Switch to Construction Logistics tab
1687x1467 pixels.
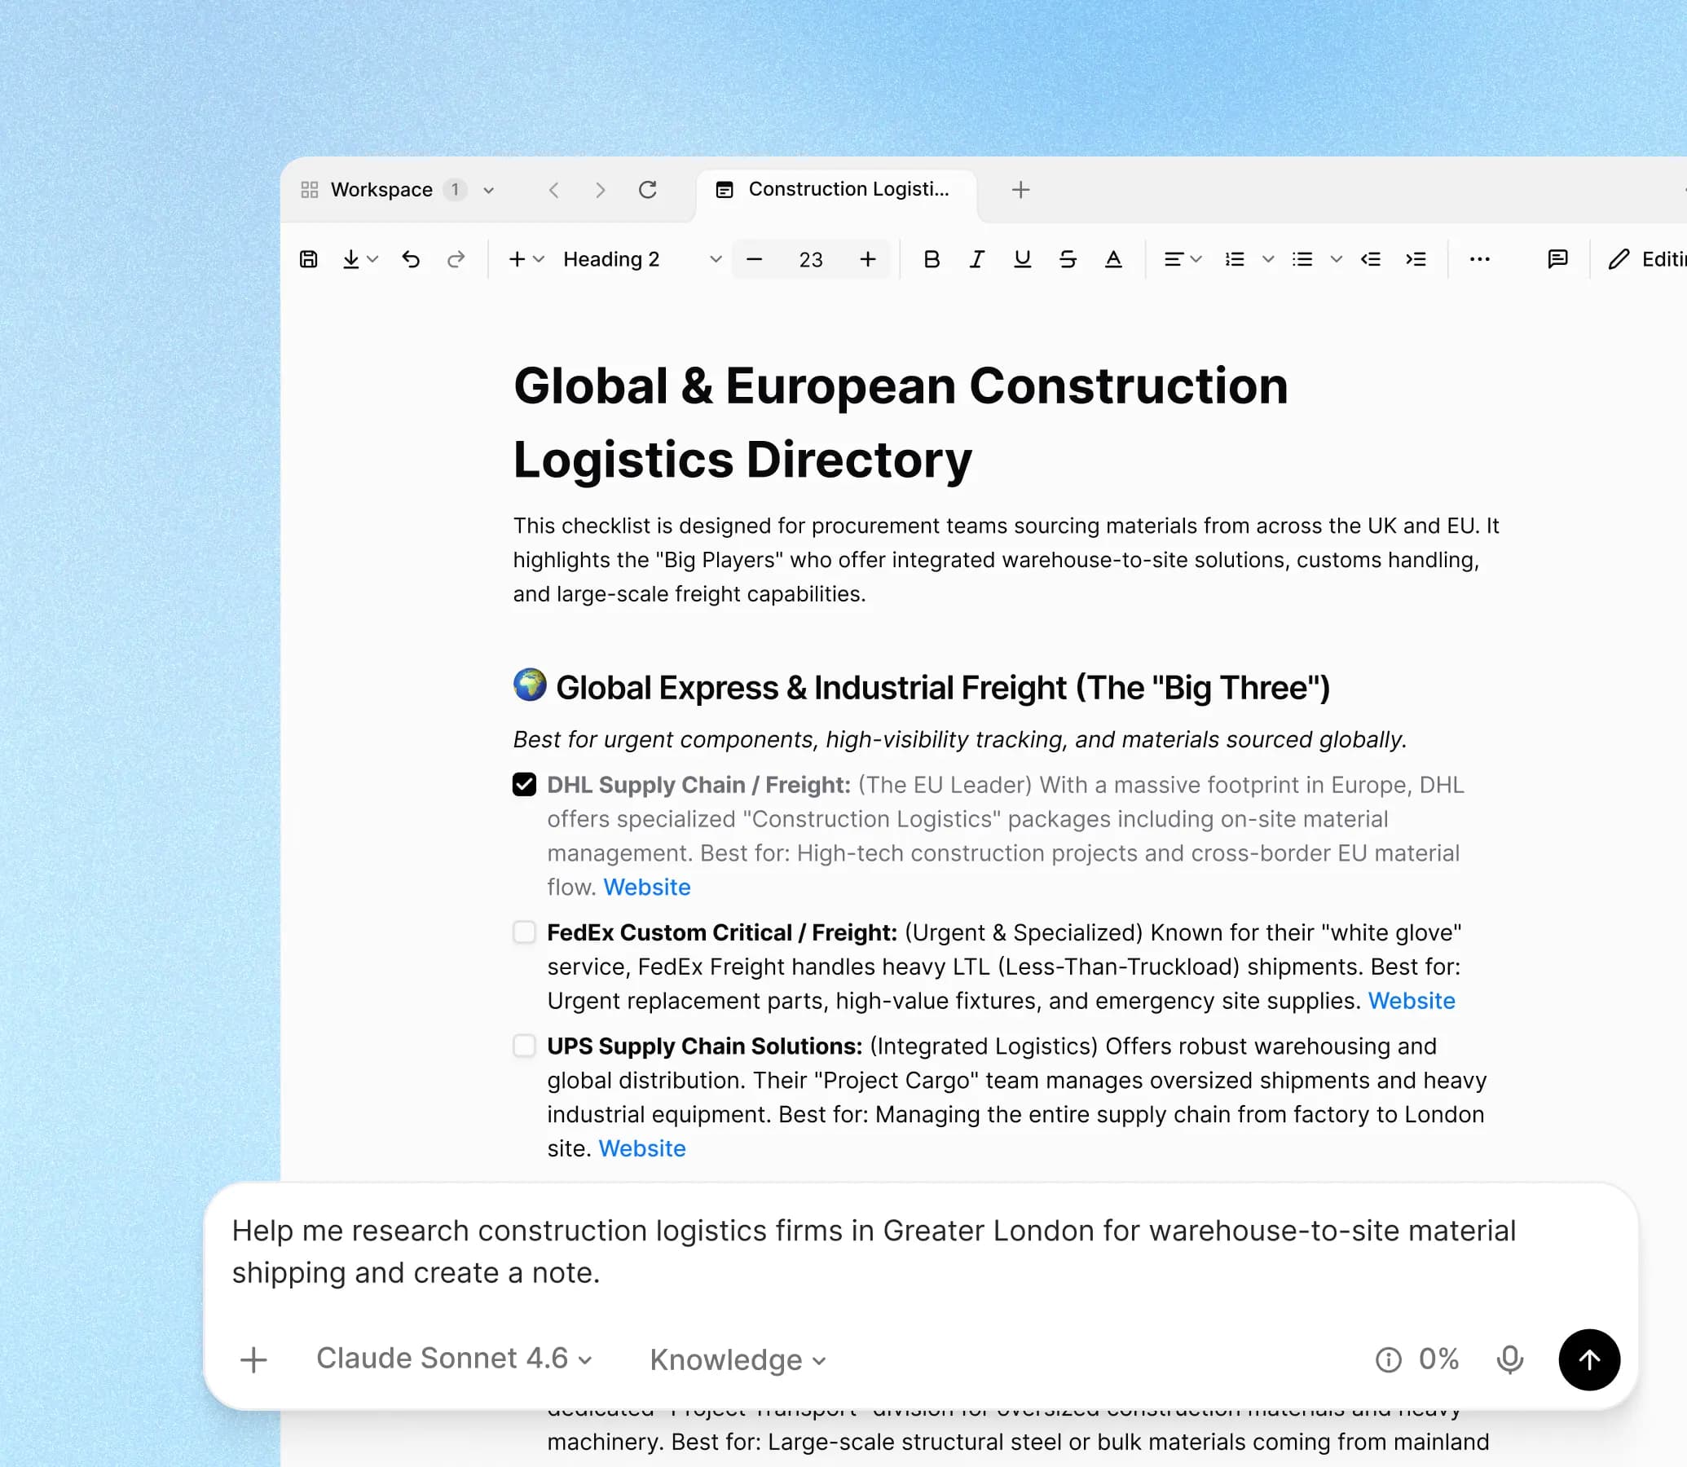click(835, 190)
